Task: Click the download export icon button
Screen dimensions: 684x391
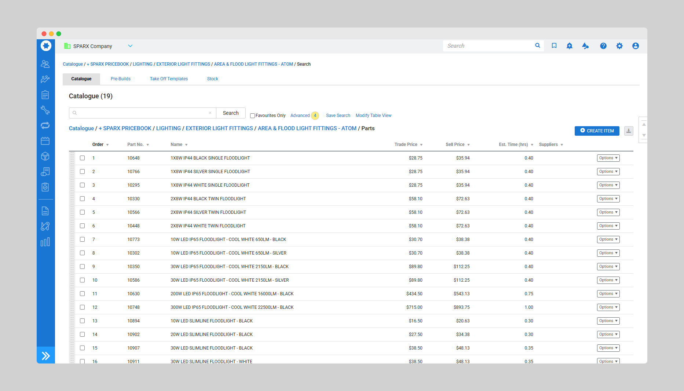Action: click(x=629, y=131)
